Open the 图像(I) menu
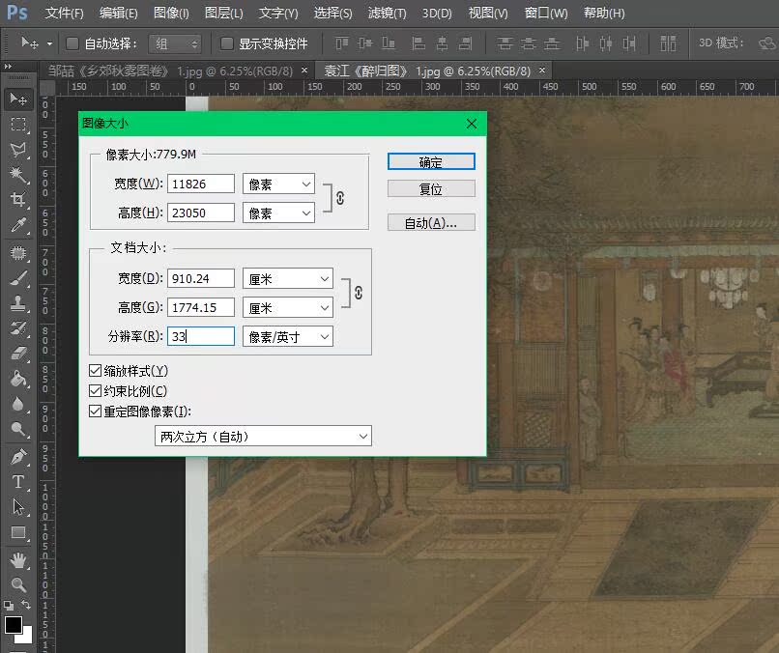This screenshot has height=653, width=779. point(171,13)
